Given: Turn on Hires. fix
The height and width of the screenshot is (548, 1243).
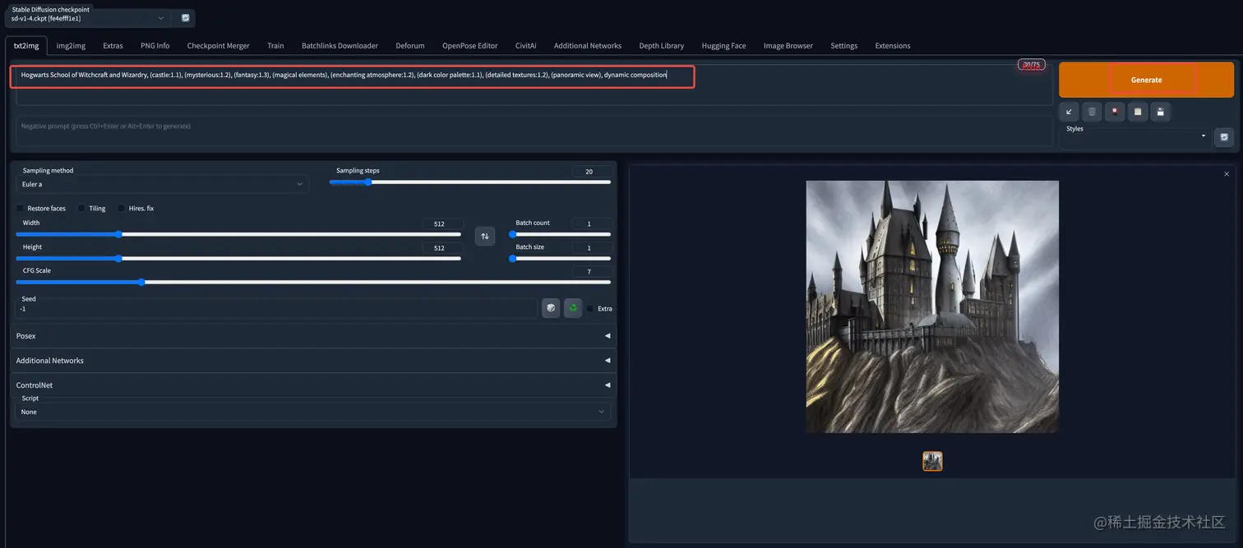Looking at the screenshot, I should [x=122, y=208].
